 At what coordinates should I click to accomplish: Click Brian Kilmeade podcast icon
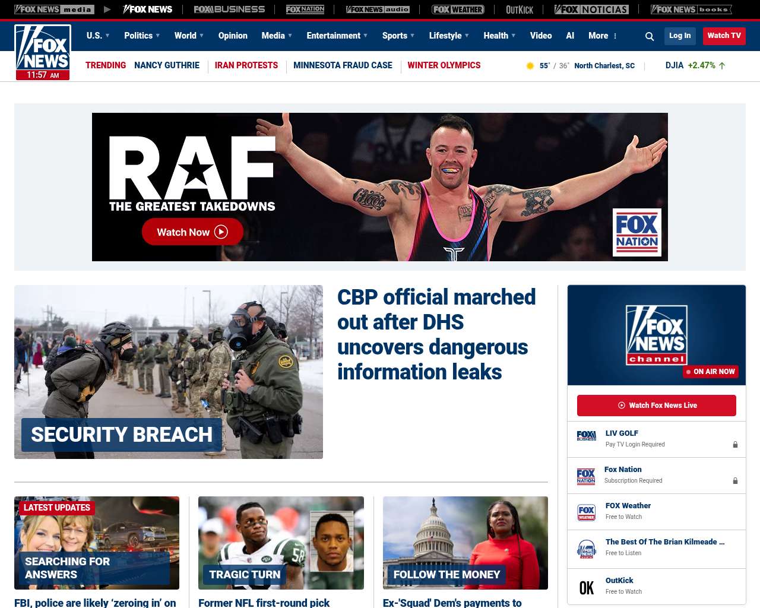(x=587, y=549)
